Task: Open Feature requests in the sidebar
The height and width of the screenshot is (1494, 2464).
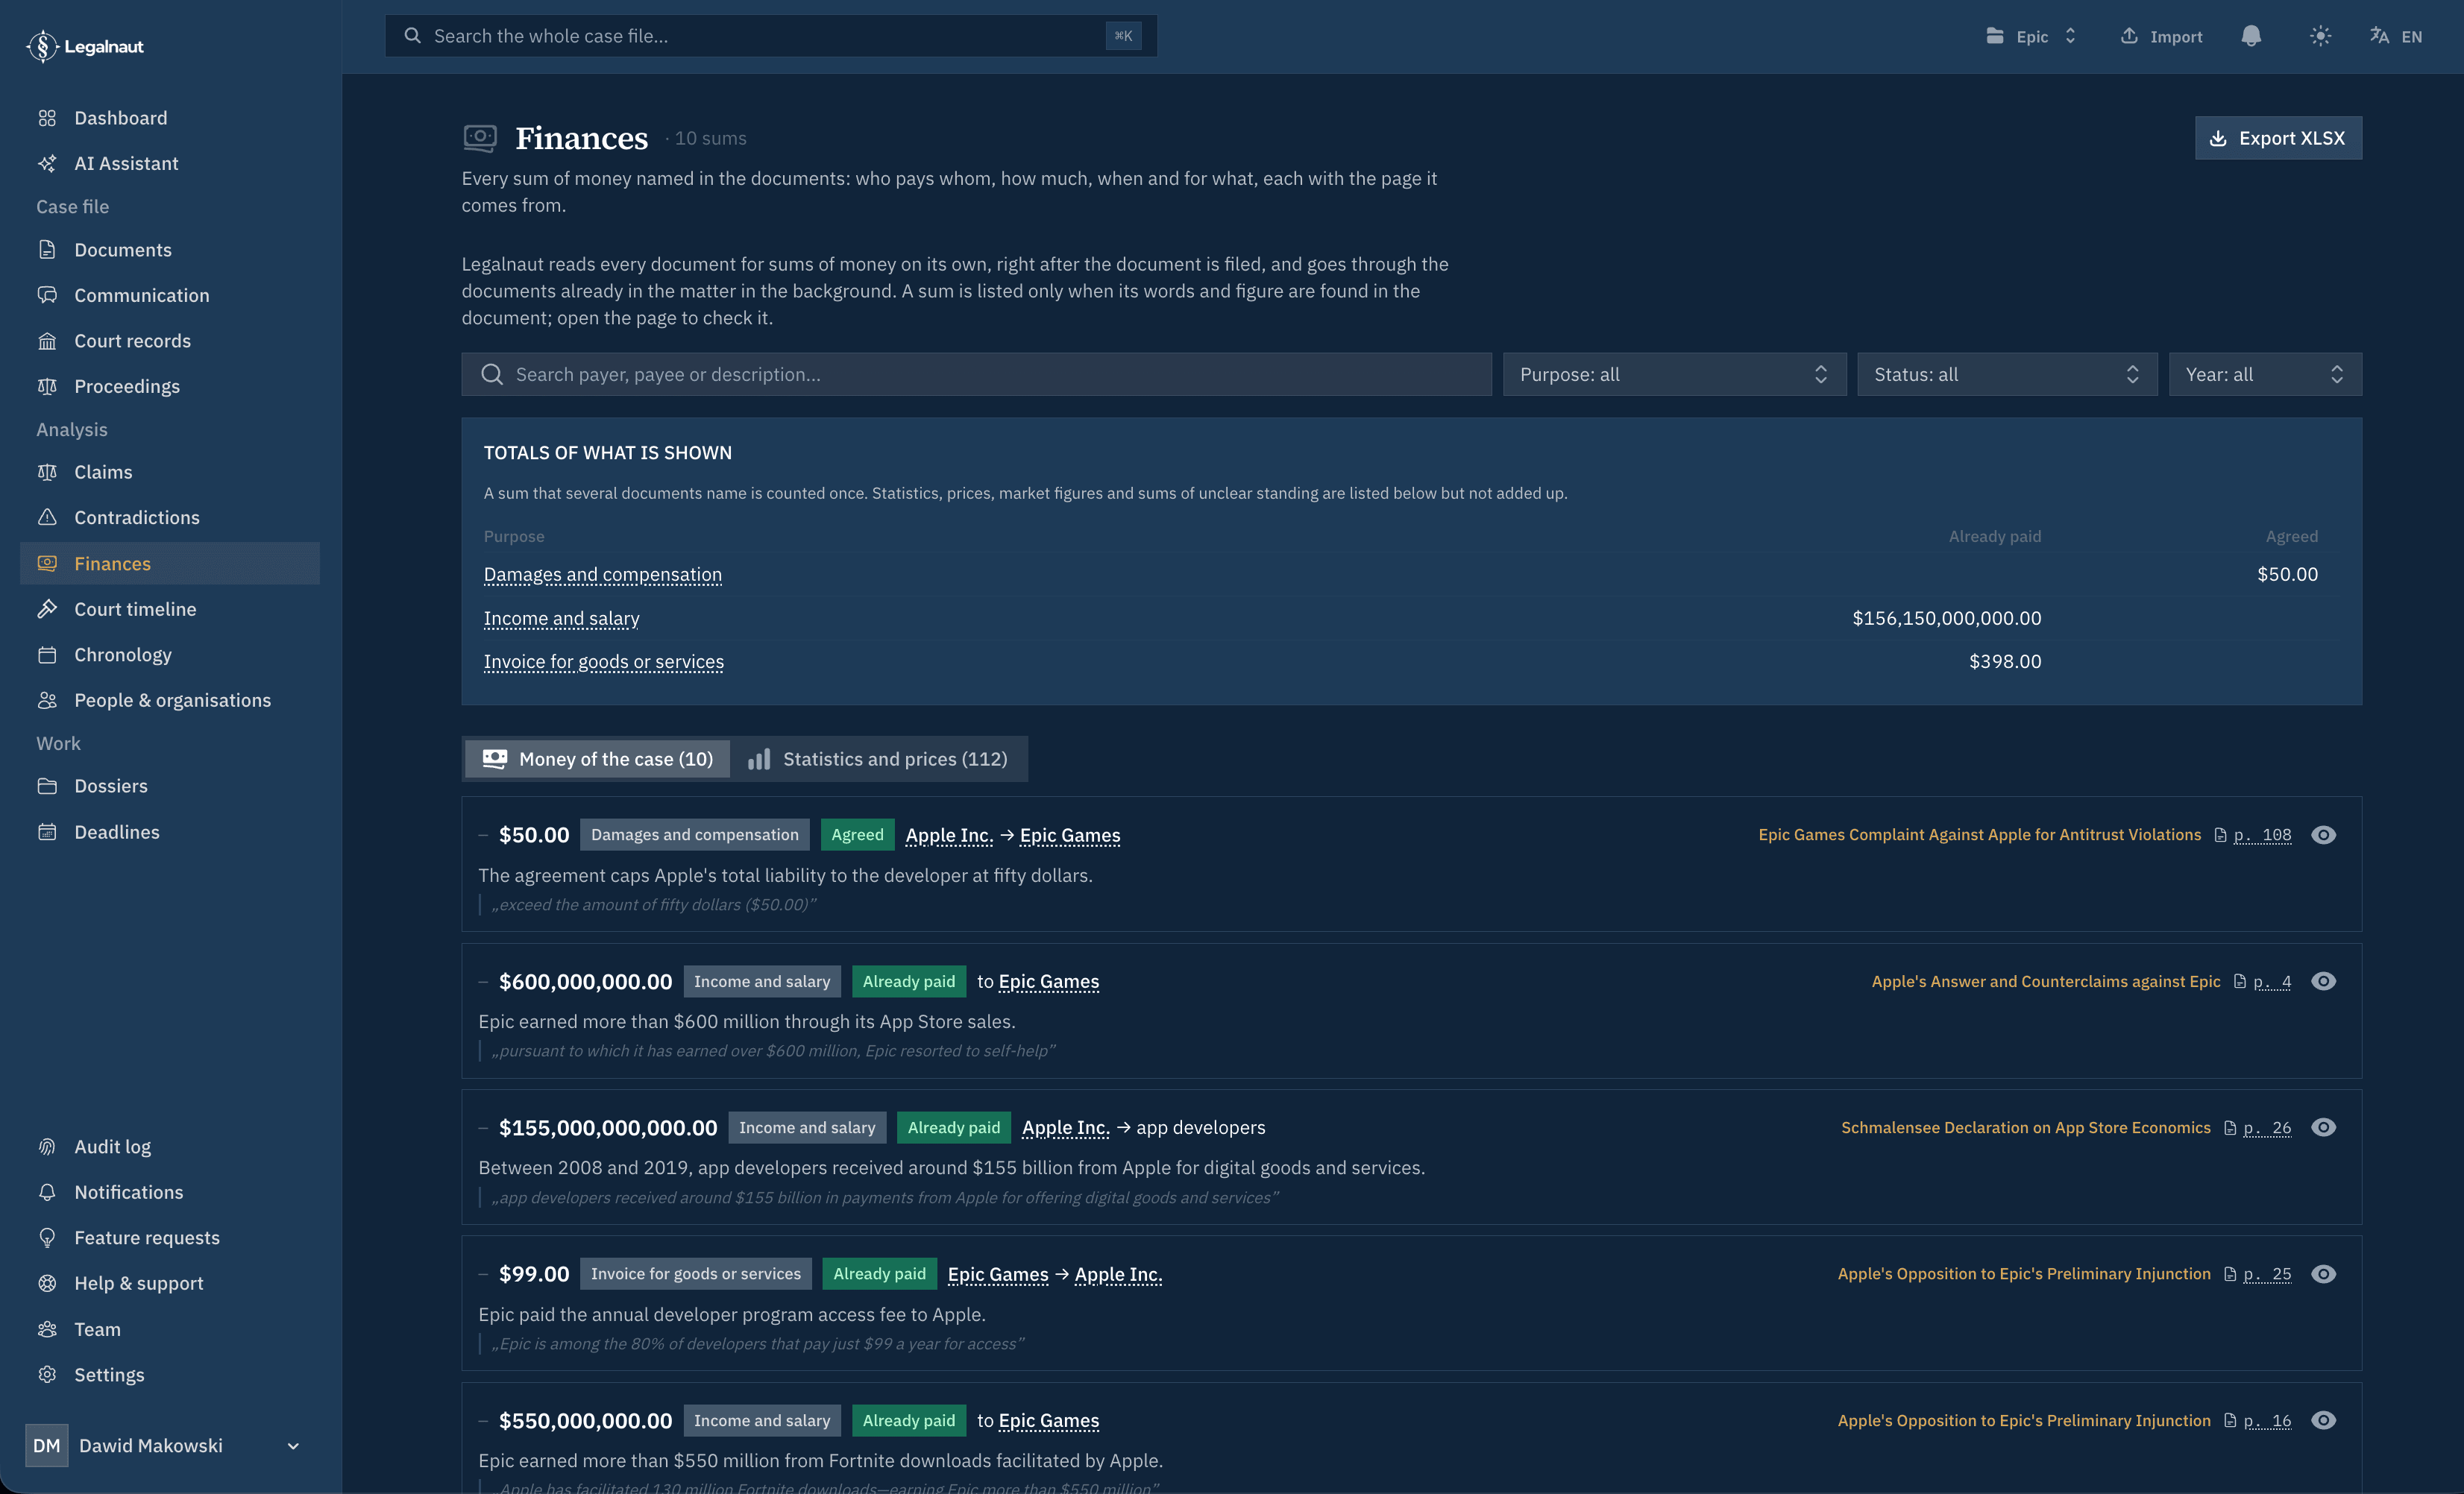Action: pyautogui.click(x=170, y=1237)
